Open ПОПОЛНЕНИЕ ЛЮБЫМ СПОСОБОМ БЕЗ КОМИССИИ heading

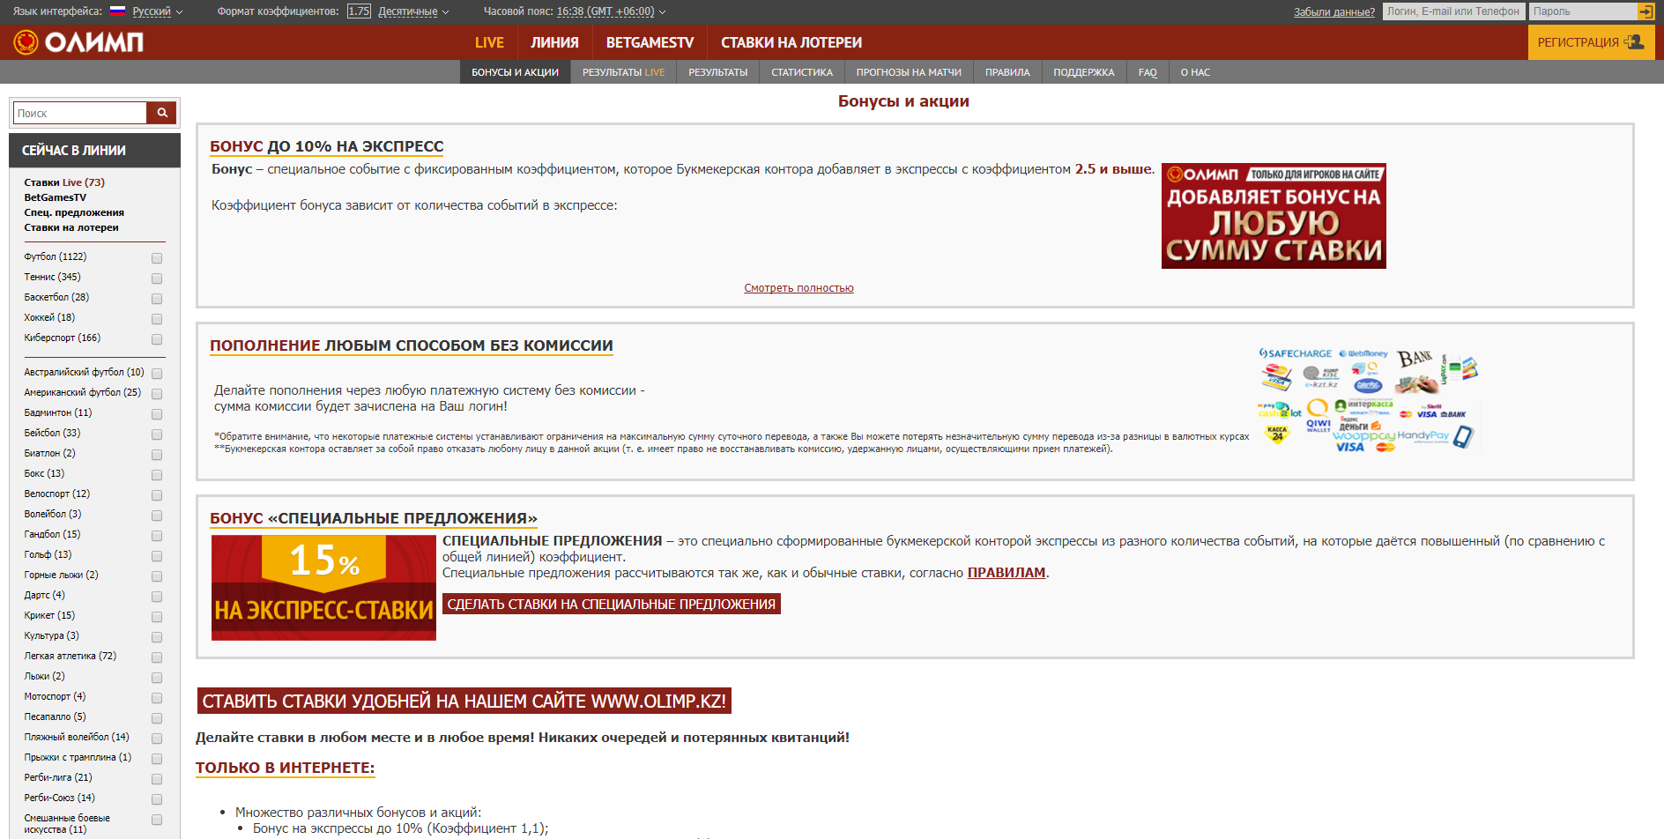pos(411,345)
